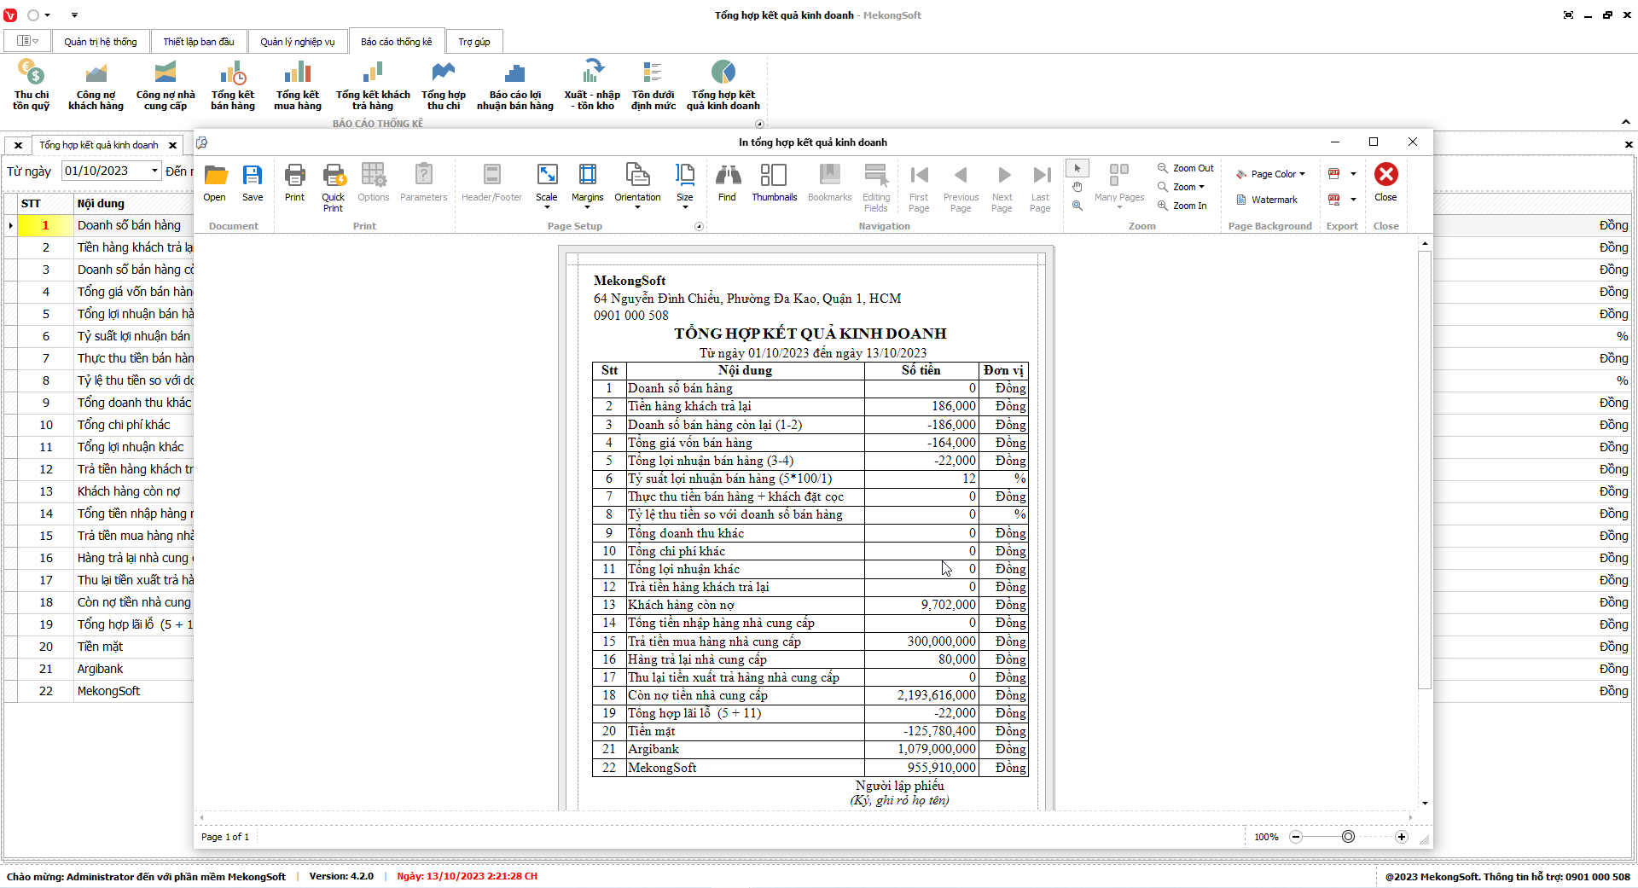Open the Từ ngày date dropdown

click(154, 171)
